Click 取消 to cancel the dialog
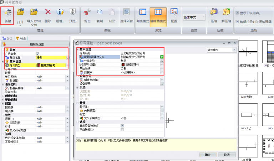 [227, 155]
